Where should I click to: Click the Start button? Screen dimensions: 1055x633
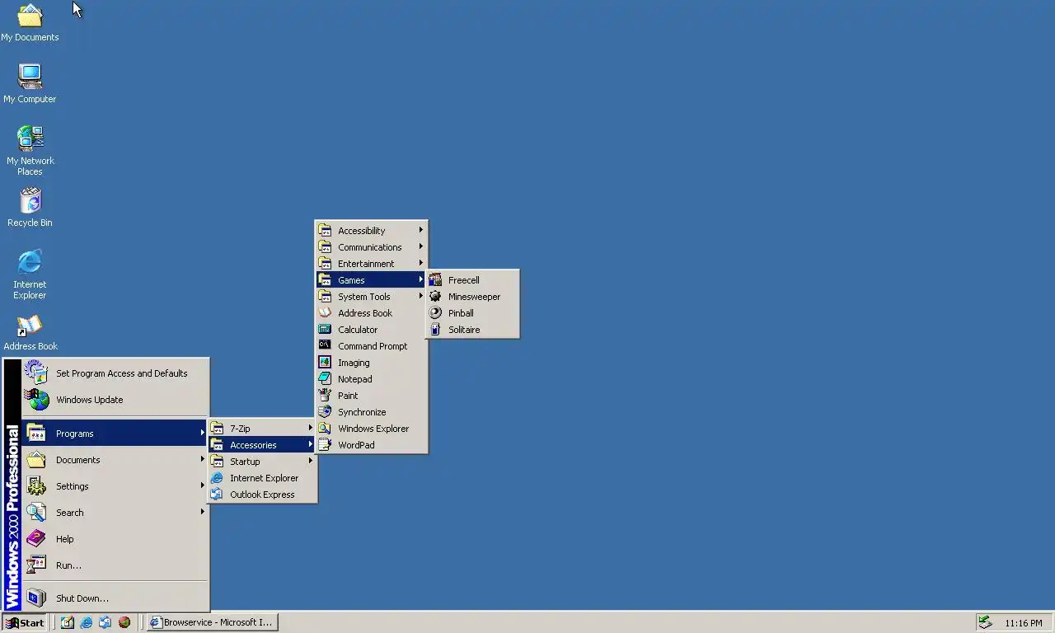pyautogui.click(x=25, y=622)
